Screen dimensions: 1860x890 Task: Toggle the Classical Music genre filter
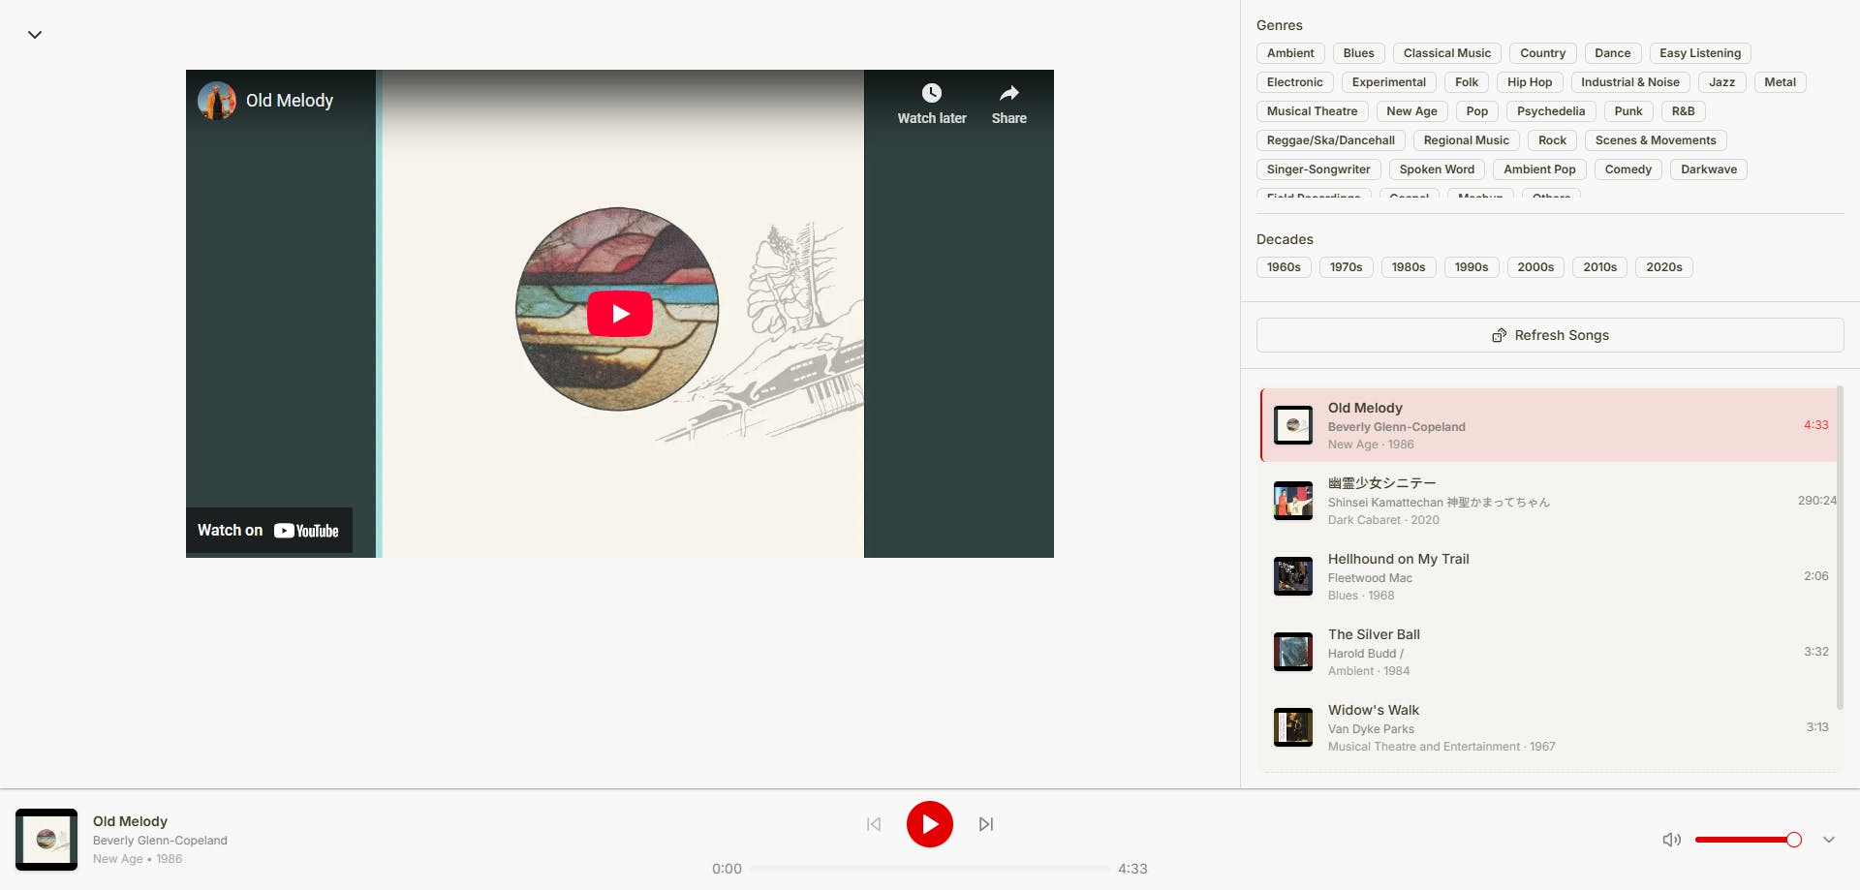click(1447, 53)
